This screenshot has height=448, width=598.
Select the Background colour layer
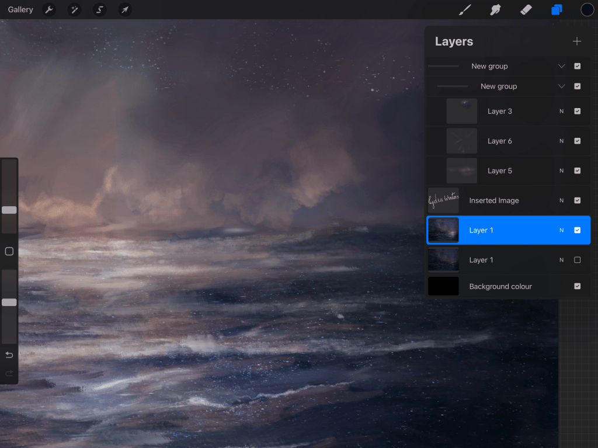[x=500, y=286]
